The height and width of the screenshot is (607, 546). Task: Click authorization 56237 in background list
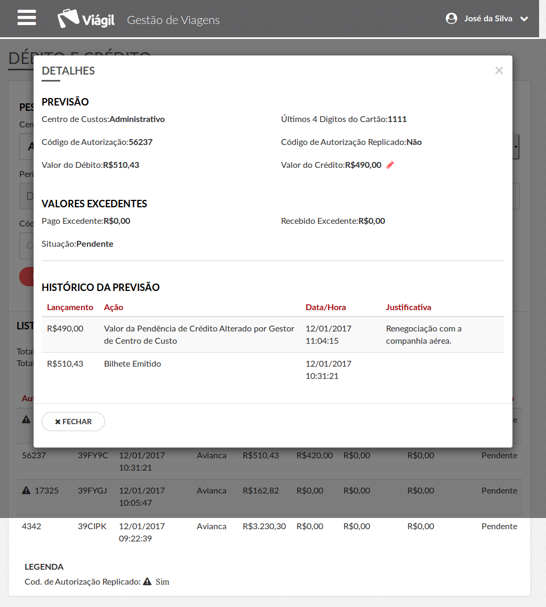coord(34,455)
